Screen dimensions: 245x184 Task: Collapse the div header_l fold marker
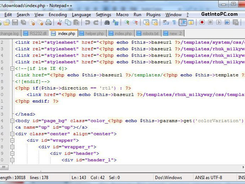click(x=12, y=160)
